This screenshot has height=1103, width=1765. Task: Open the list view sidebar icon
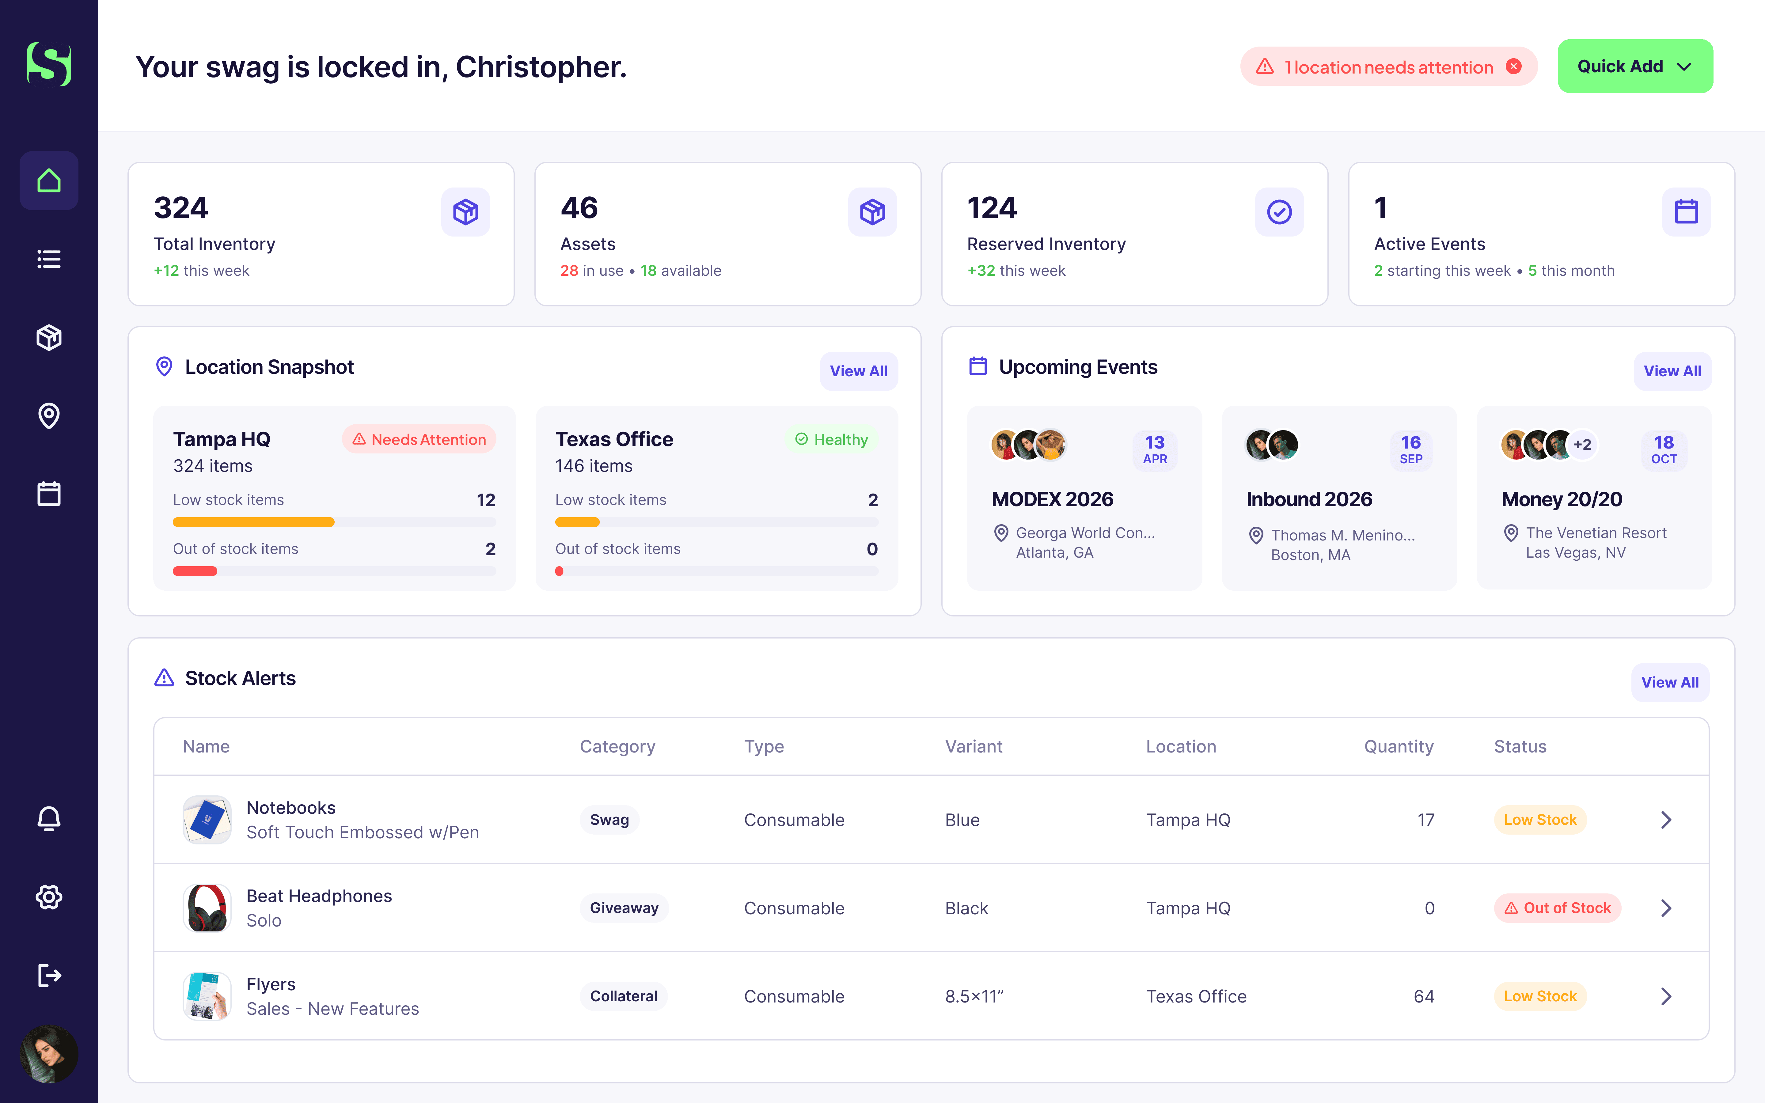[49, 259]
